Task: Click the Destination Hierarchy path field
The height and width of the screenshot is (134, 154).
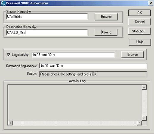Action: 47,32
